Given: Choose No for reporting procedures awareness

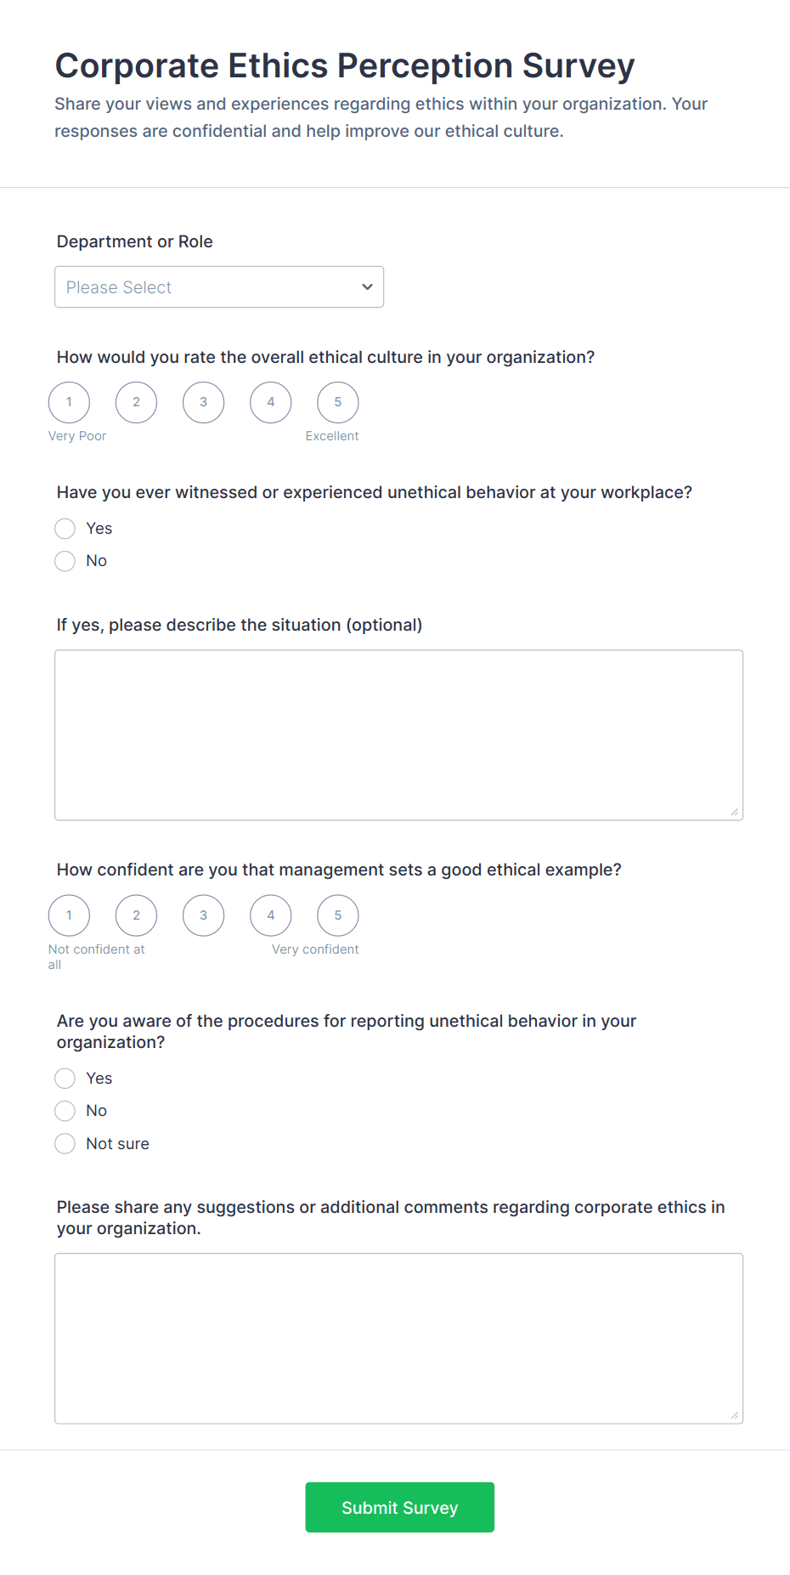Looking at the screenshot, I should 65,1111.
